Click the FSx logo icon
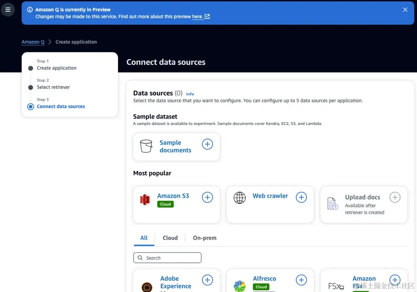Screen dimensions: 417x292 tap(336, 286)
